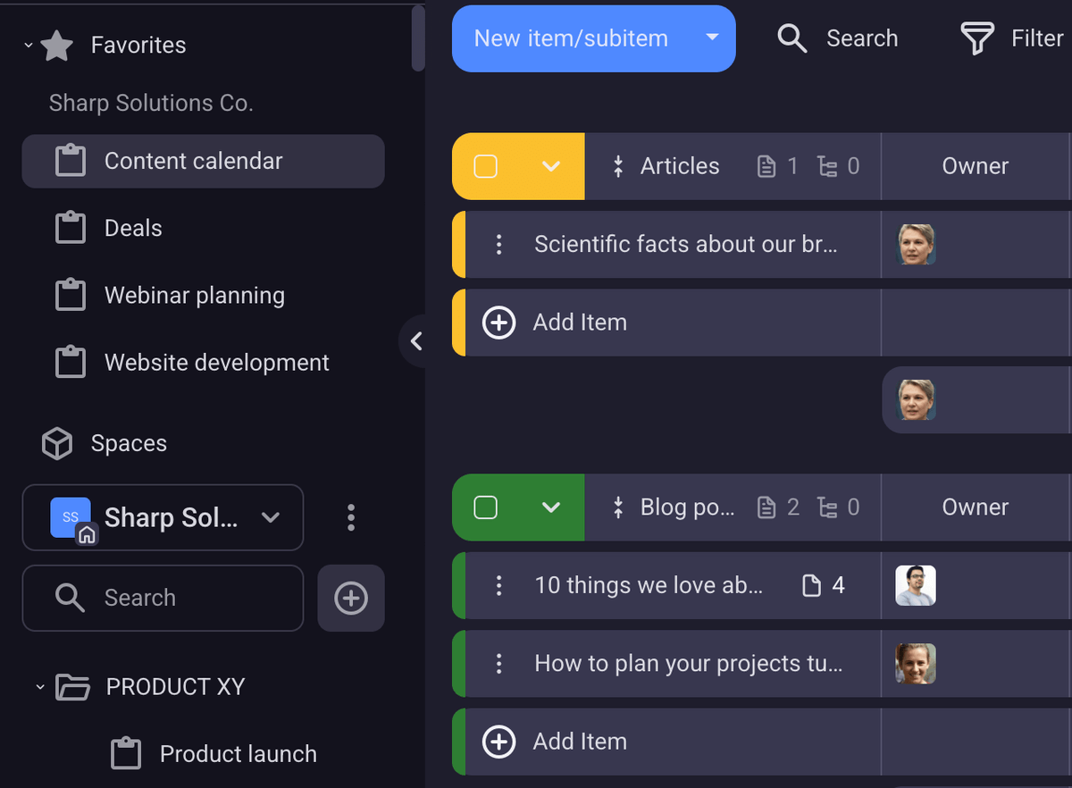Click the document count icon on 10 things item

click(x=811, y=586)
